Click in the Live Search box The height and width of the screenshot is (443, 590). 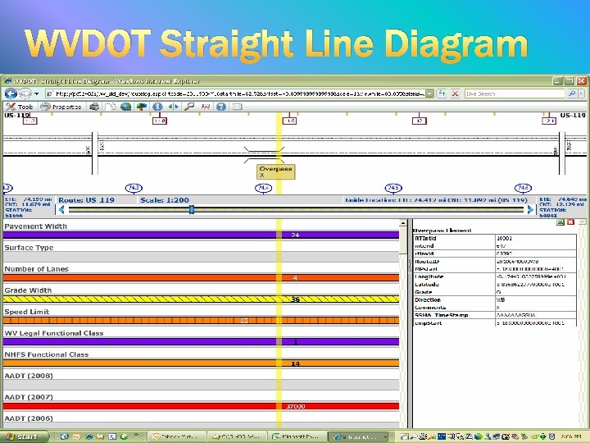[x=515, y=94]
